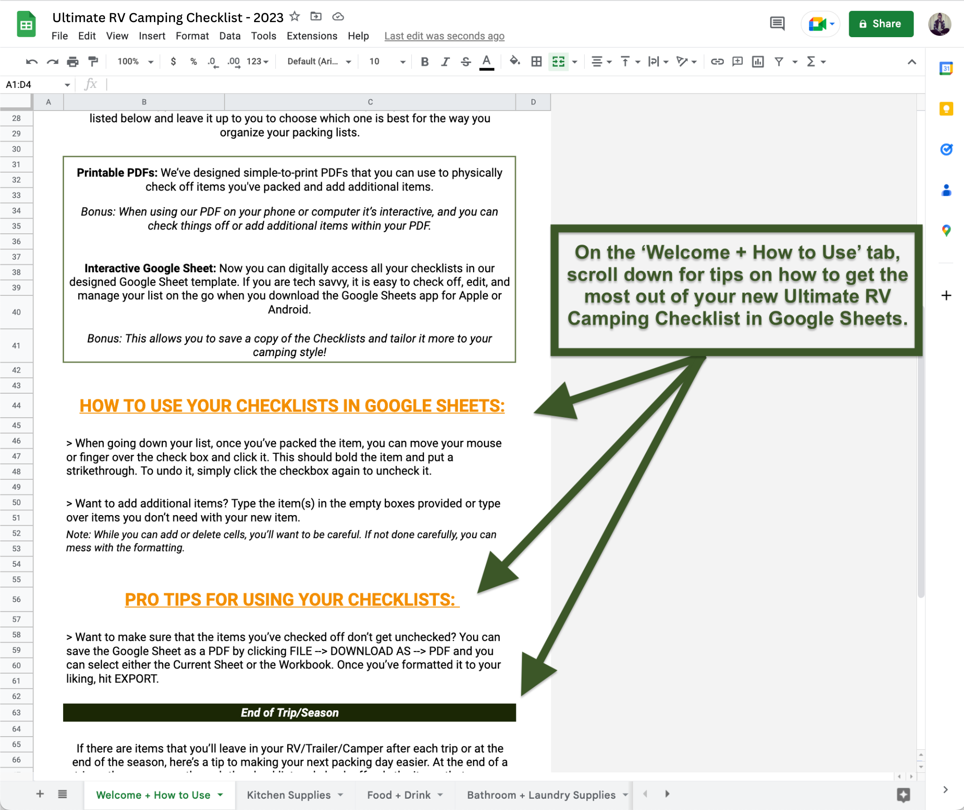Click the Share button
This screenshot has height=810, width=964.
pos(881,24)
